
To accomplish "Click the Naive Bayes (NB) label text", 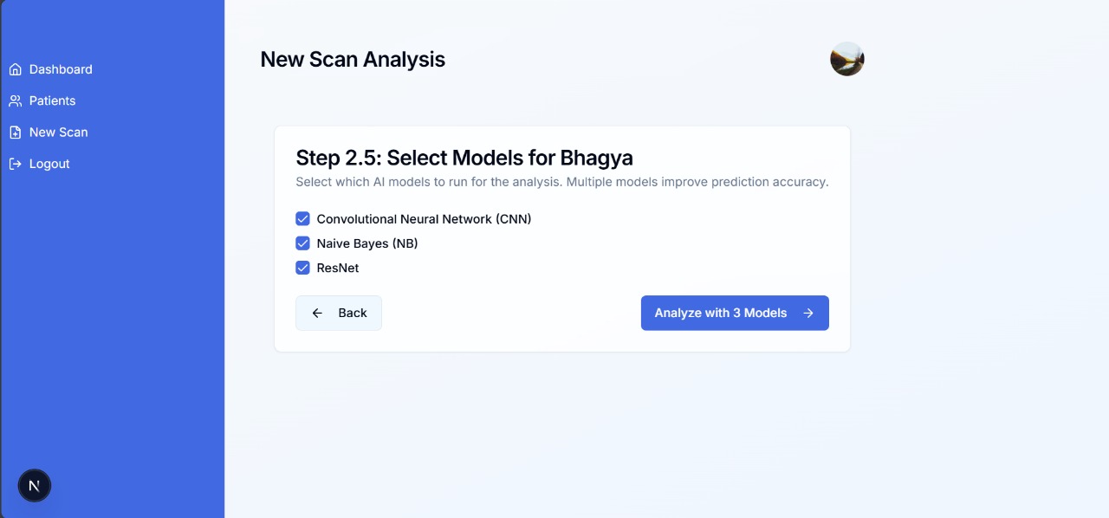I will (x=366, y=243).
